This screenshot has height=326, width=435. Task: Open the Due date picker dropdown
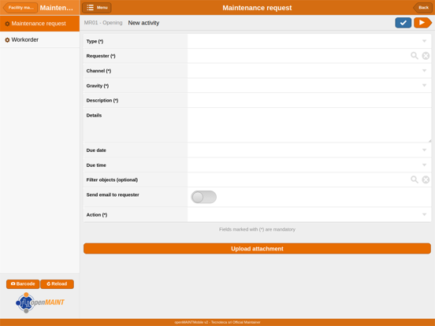click(424, 150)
